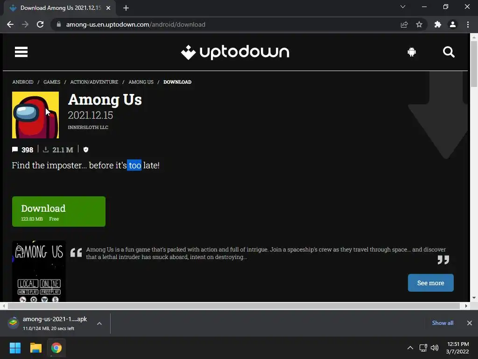
Task: Open the volume tray icon
Action: click(435, 348)
